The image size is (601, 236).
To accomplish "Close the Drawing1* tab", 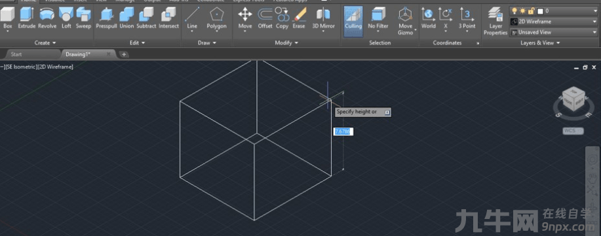I will coord(109,54).
